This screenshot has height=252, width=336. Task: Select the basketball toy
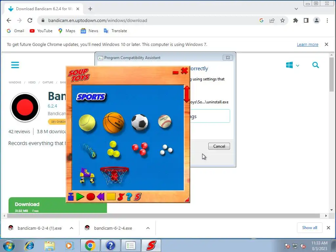(x=114, y=123)
